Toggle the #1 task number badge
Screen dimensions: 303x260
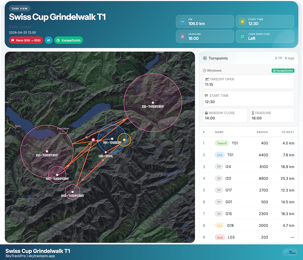point(48,40)
